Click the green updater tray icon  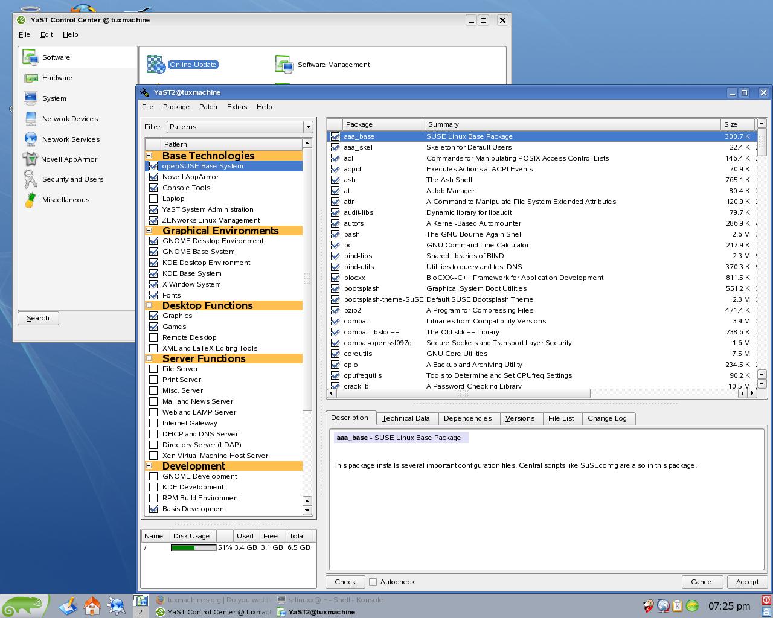692,606
